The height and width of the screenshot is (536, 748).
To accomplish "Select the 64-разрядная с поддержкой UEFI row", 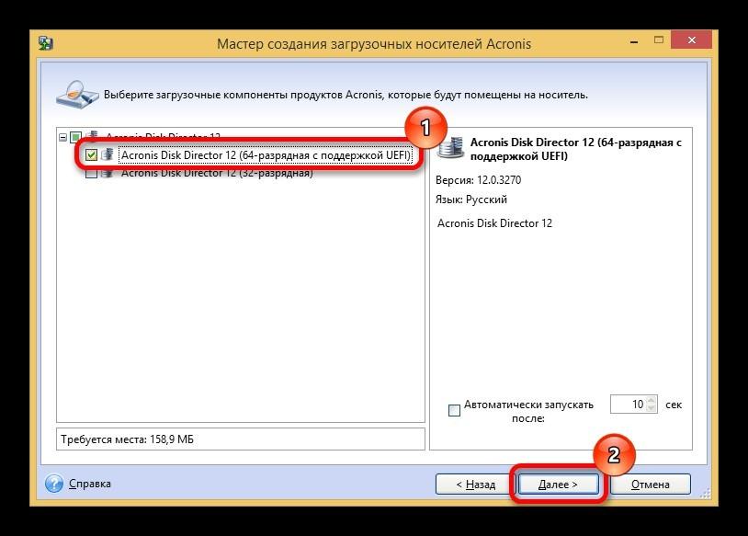I will click(x=266, y=155).
